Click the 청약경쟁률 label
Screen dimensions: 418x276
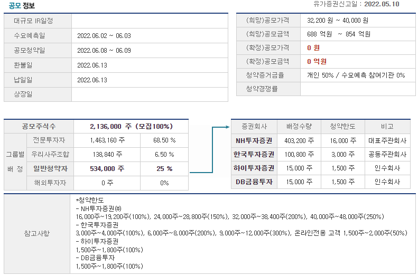[x=262, y=89]
